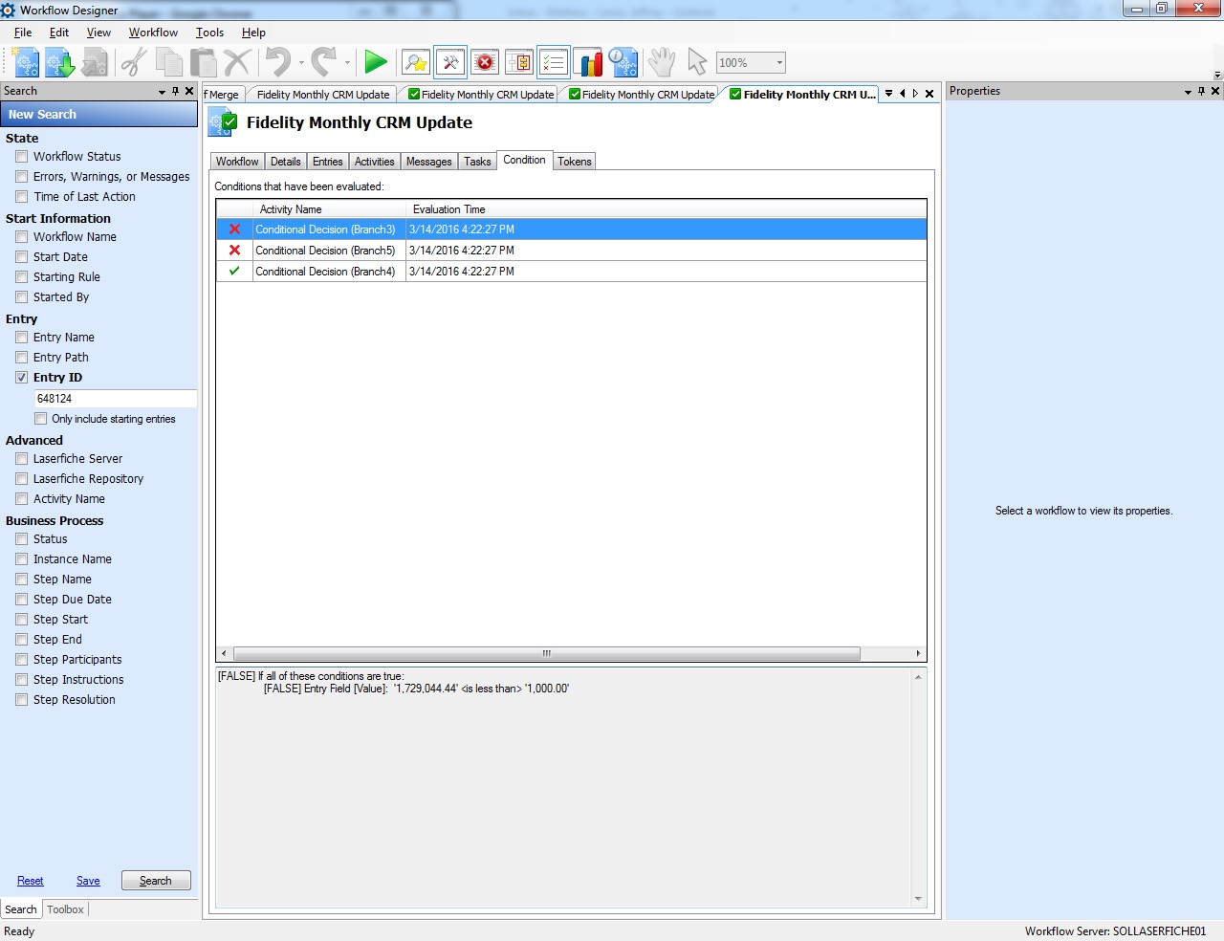Select the Conditional Decision (Branch4) row
This screenshot has height=941, width=1224.
click(571, 272)
